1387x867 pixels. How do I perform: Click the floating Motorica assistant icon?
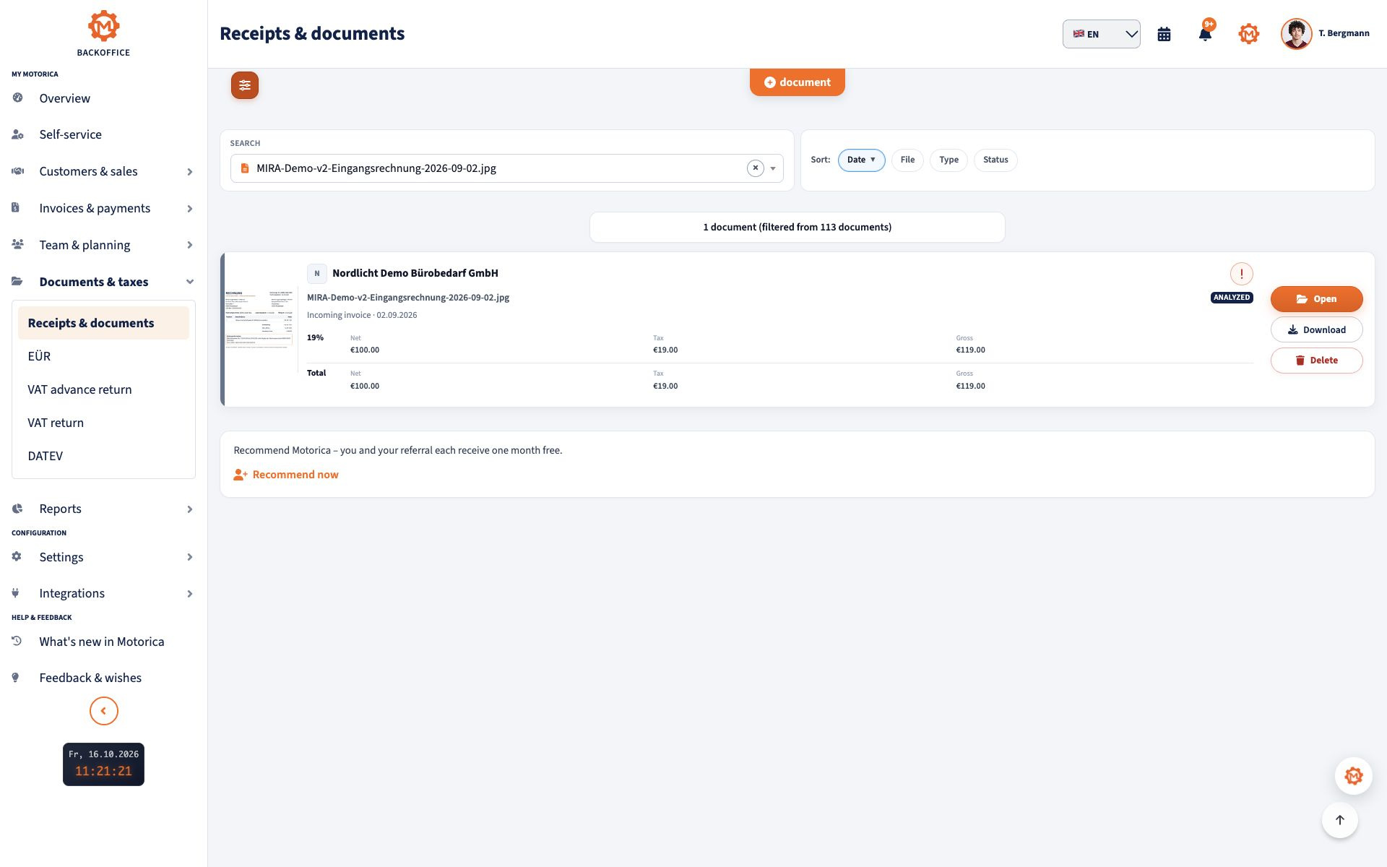tap(1353, 776)
